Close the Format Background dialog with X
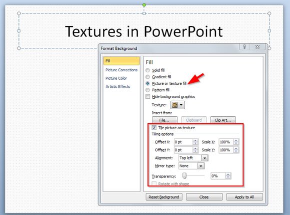 (x=257, y=47)
